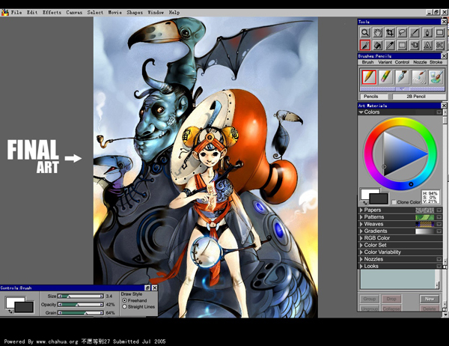Collapse the Controls:Brush palette via restore icon
The image size is (449, 346).
147,288
